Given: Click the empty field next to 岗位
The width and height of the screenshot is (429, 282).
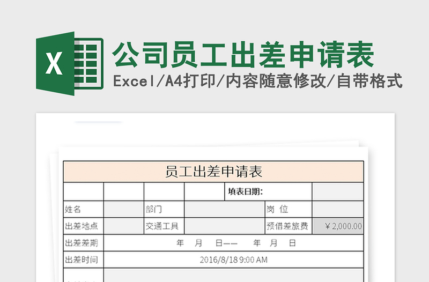Looking at the screenshot, I should 338,209.
